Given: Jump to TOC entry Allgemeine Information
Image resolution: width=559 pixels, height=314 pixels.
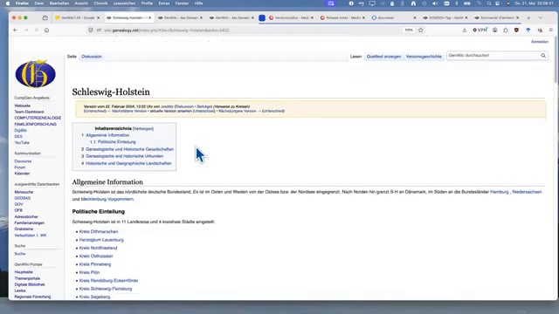Looking at the screenshot, I should click(x=107, y=135).
